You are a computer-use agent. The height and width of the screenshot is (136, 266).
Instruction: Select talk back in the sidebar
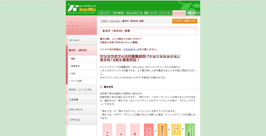(x=74, y=40)
